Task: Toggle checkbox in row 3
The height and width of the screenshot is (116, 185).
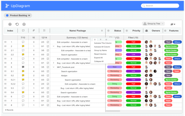Action: (x=48, y=59)
